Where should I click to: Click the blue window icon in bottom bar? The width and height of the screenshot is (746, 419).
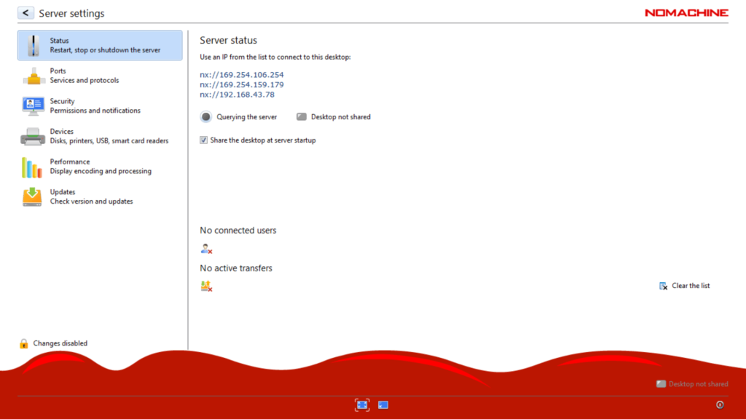383,405
